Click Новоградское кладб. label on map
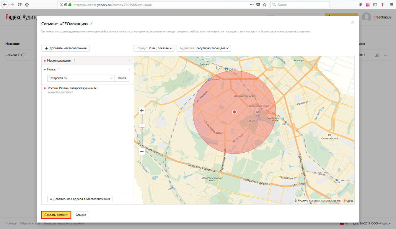396x229 pixels. pyautogui.click(x=212, y=179)
